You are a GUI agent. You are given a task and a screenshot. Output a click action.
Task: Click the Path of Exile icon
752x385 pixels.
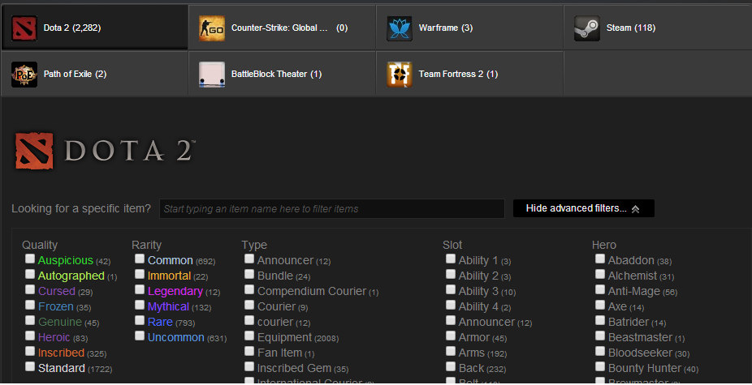[x=24, y=75]
